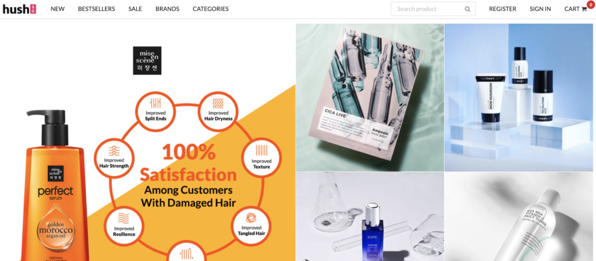Open the CICA LIVE ampoule mask image

pyautogui.click(x=370, y=98)
